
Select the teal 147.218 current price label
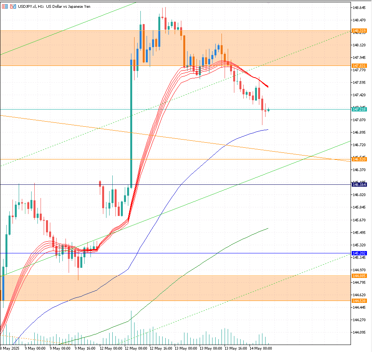point(359,110)
